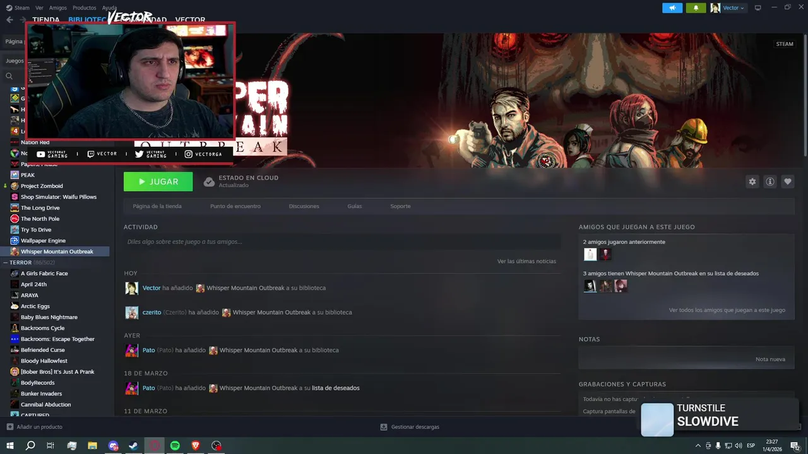Select Bunker Invaders in library
The image size is (808, 454).
click(42, 393)
